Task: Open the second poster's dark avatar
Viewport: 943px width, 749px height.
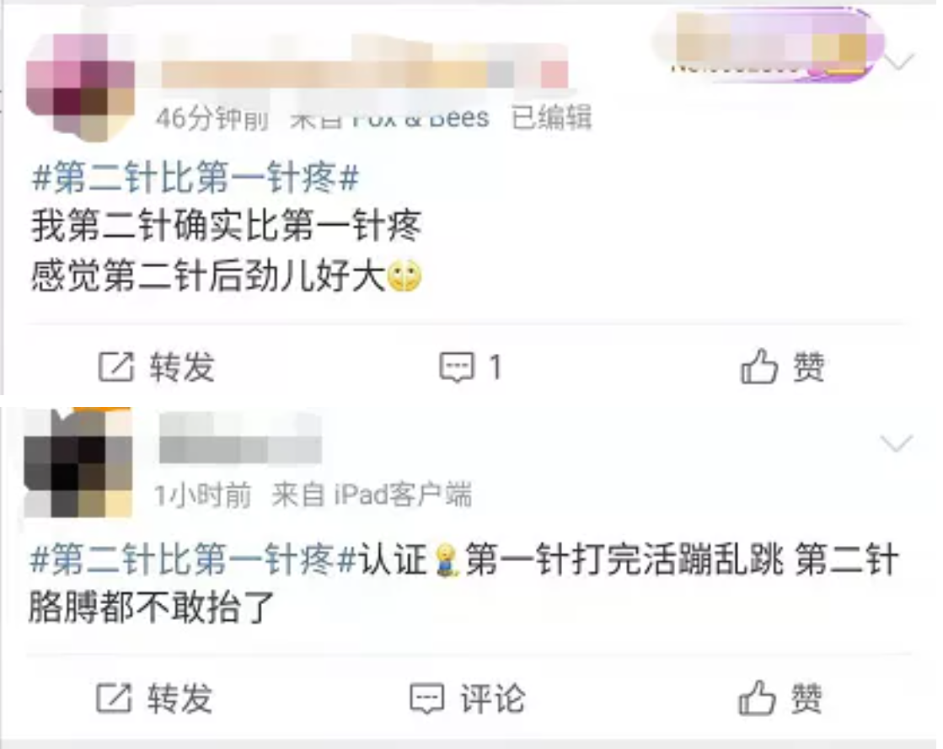Action: [78, 463]
